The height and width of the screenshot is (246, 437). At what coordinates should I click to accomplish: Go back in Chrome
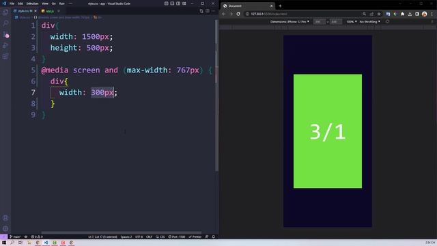tap(224, 14)
